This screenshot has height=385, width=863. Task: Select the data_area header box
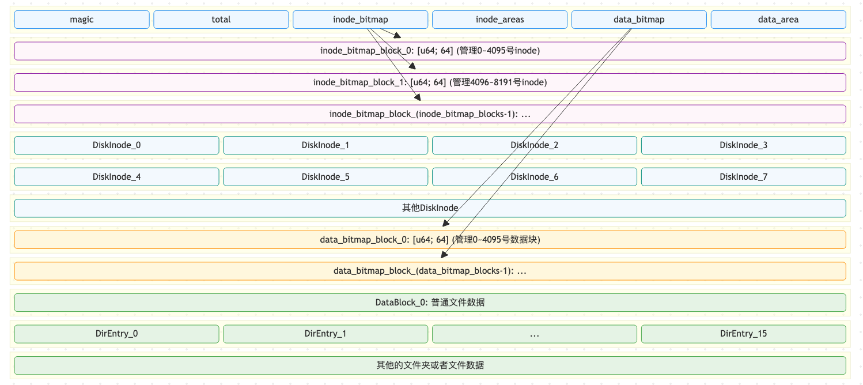[x=778, y=20]
